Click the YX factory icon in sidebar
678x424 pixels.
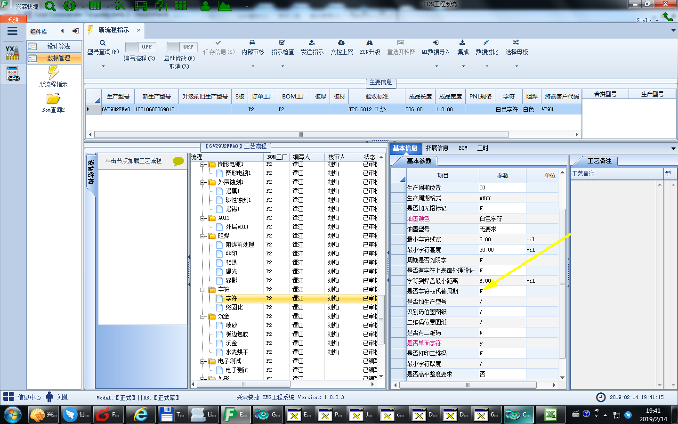(13, 53)
